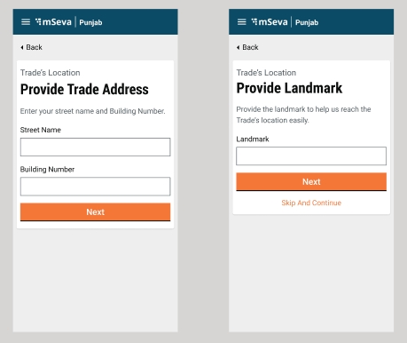Click Provide Trade Address heading
The width and height of the screenshot is (407, 343).
pos(84,89)
